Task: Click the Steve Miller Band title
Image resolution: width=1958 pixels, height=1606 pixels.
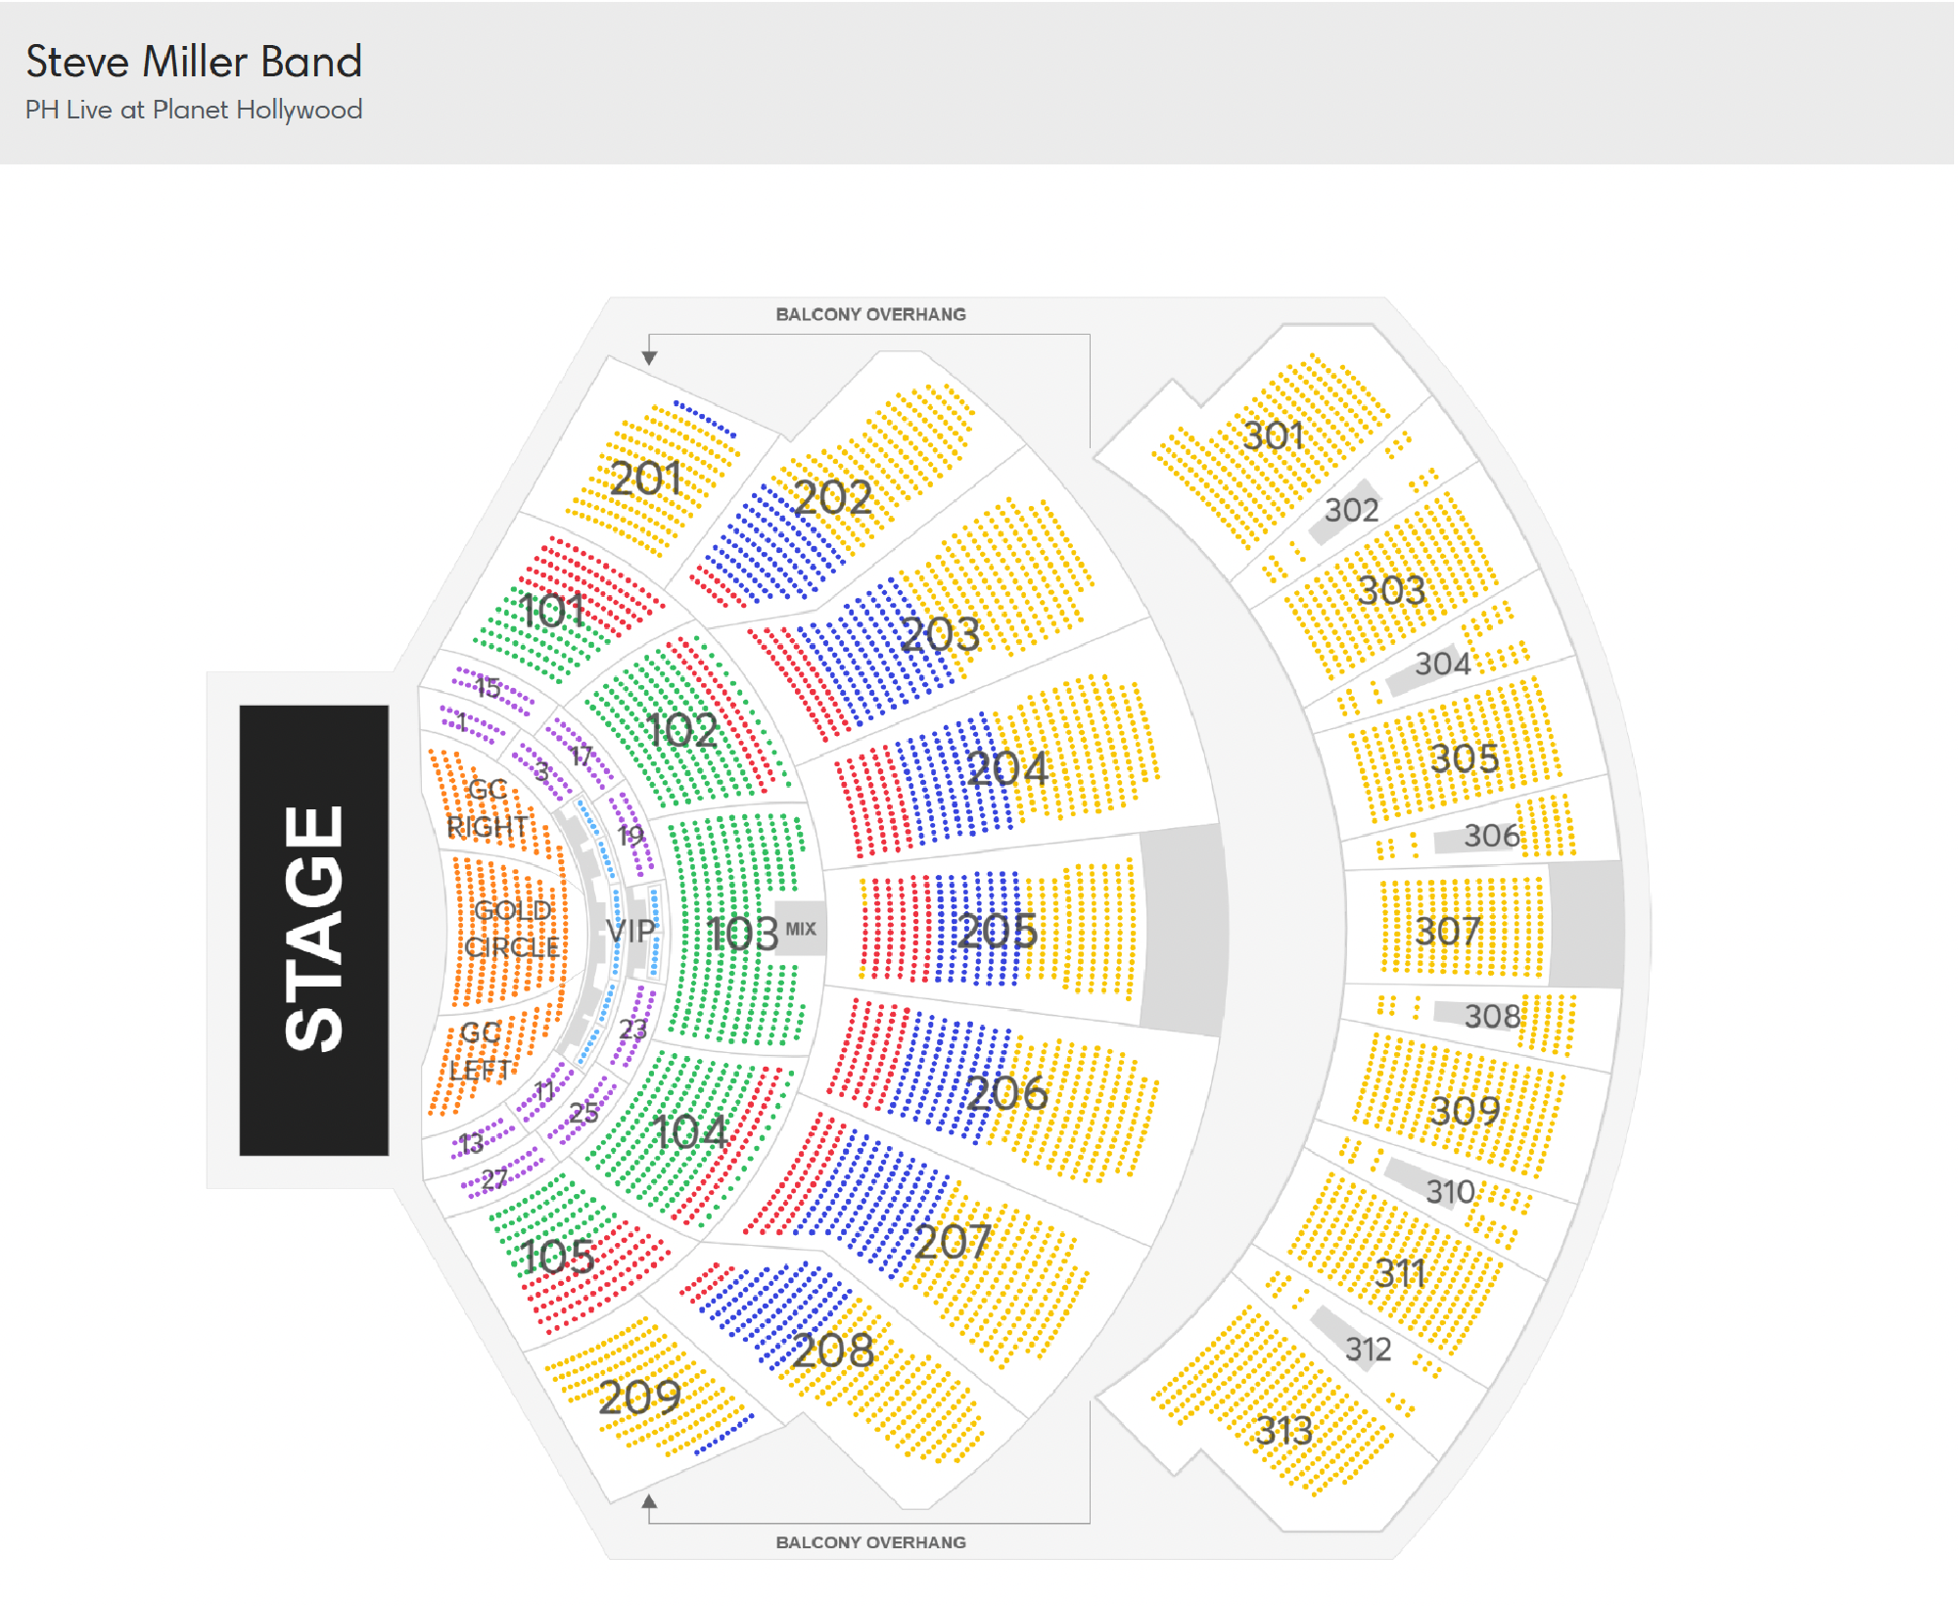Action: click(194, 62)
